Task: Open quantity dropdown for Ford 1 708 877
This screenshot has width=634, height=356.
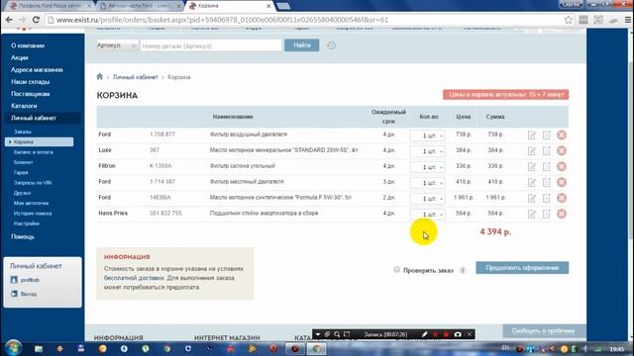Action: 428,135
